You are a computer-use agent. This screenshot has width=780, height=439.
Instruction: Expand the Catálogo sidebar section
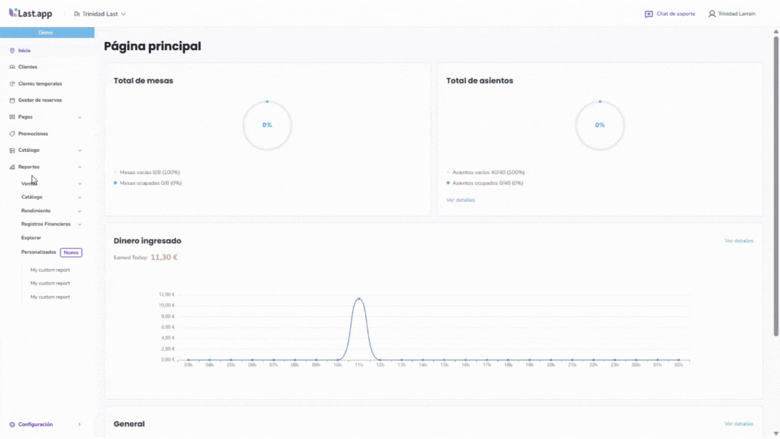80,150
